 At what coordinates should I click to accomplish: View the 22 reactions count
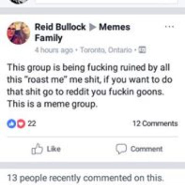pyautogui.click(x=32, y=124)
